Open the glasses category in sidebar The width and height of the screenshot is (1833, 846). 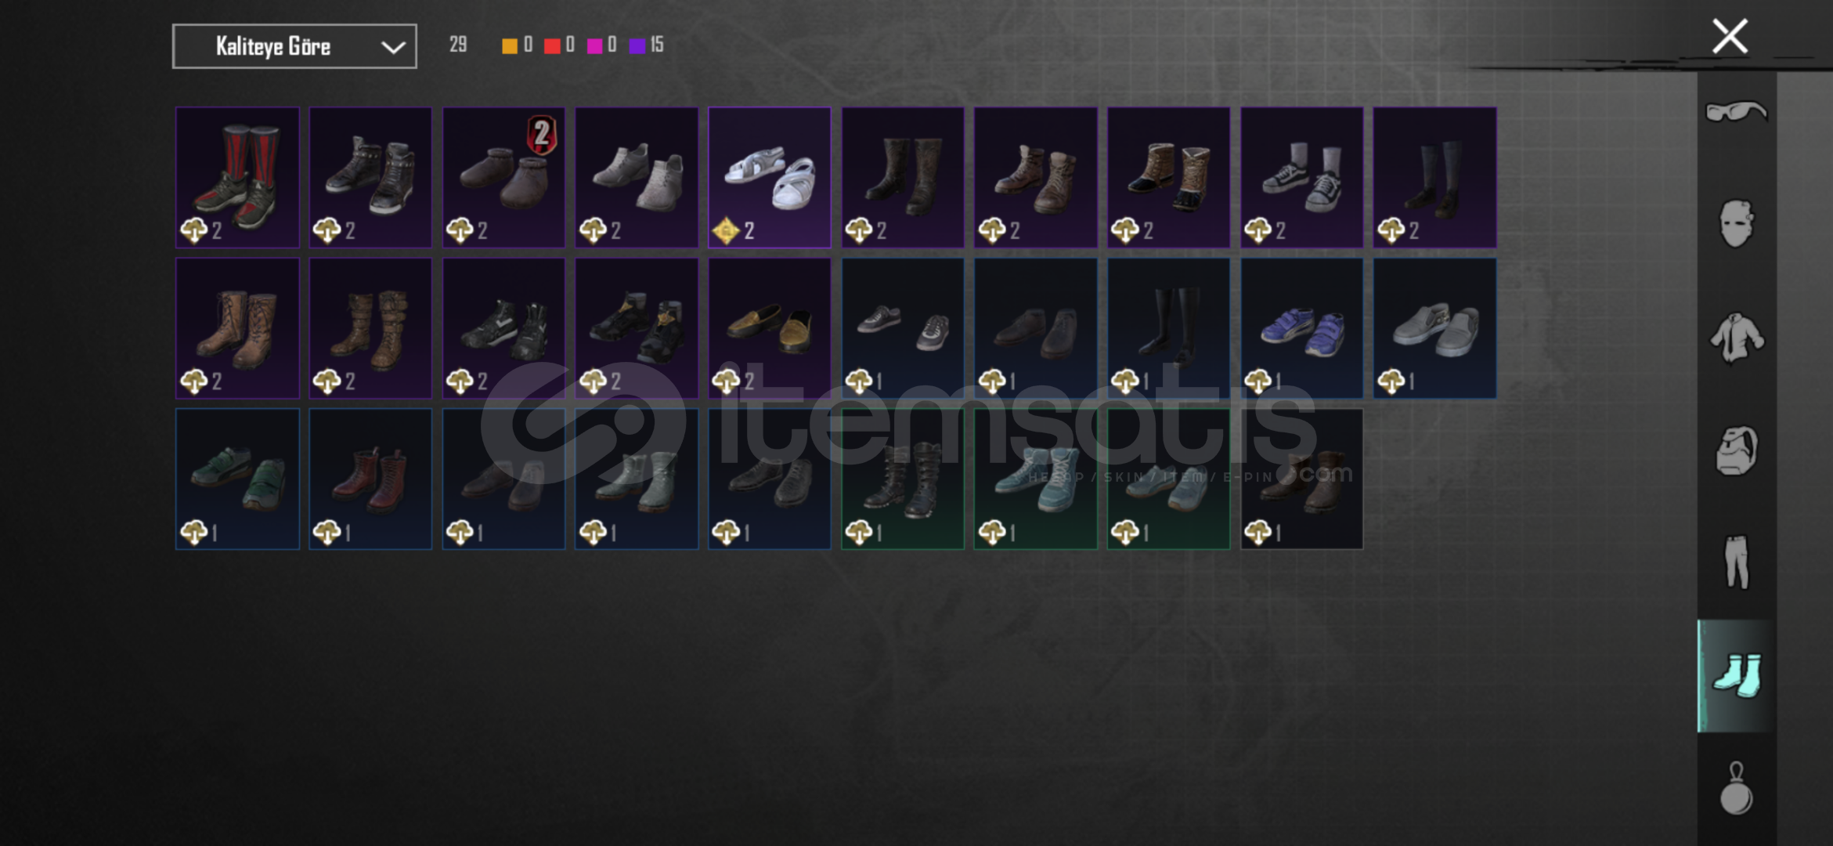click(x=1736, y=112)
